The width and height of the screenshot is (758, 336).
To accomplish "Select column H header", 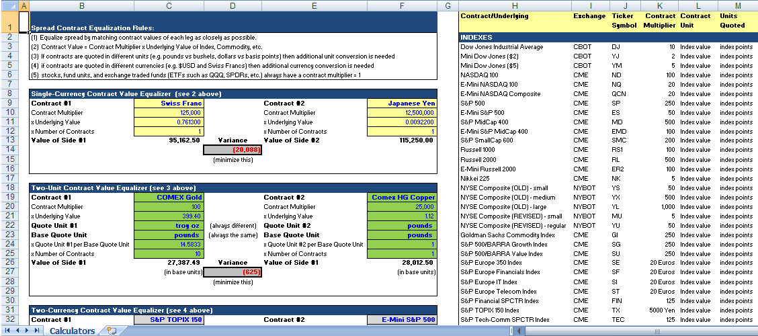I will click(x=514, y=6).
